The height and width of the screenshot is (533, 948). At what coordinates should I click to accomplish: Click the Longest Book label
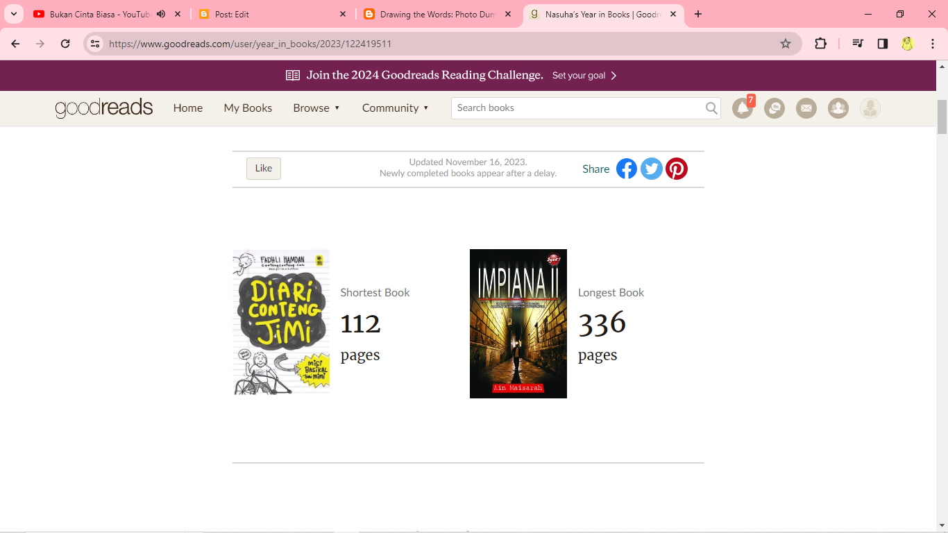tap(611, 292)
